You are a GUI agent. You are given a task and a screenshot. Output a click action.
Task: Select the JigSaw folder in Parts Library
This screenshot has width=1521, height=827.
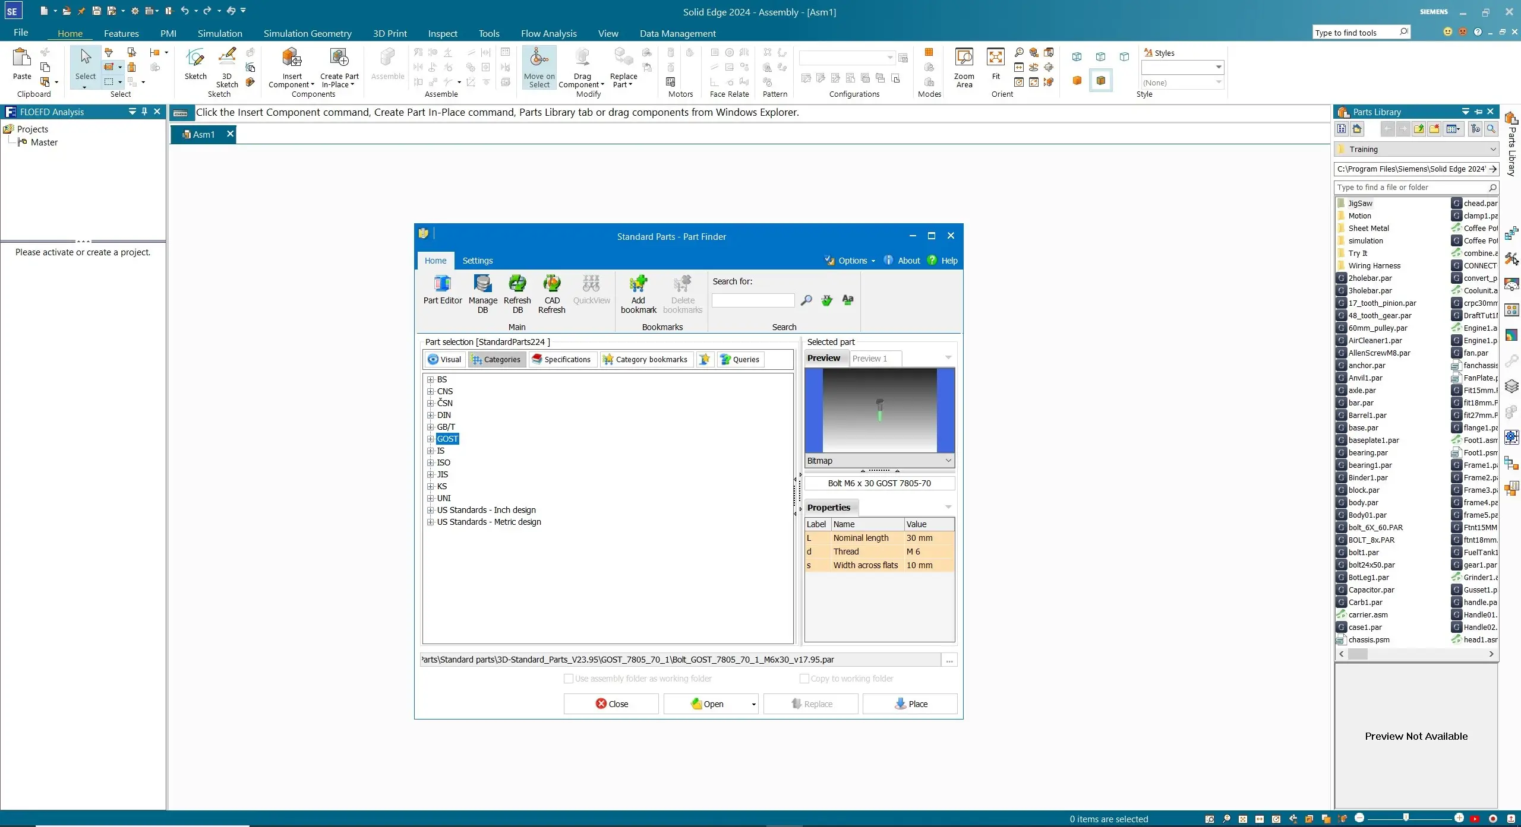pos(1359,203)
